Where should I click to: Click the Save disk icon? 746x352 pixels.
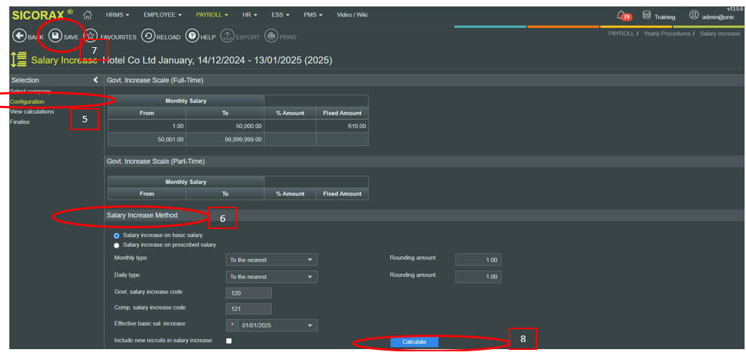point(55,36)
